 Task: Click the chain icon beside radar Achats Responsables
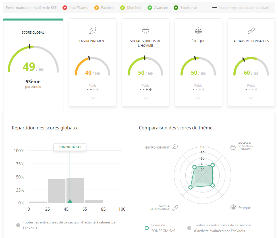click(175, 208)
